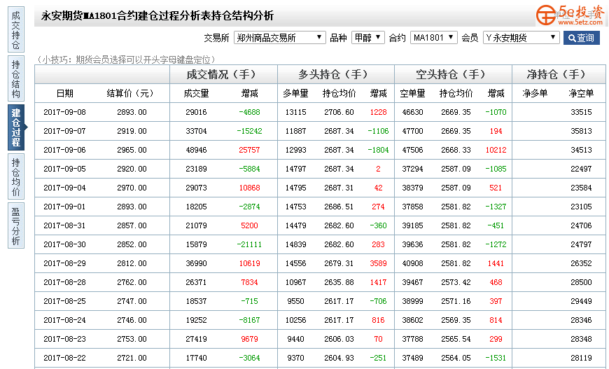Image resolution: width=609 pixels, height=369 pixels.
Task: Click the 查询 search button
Action: (582, 38)
